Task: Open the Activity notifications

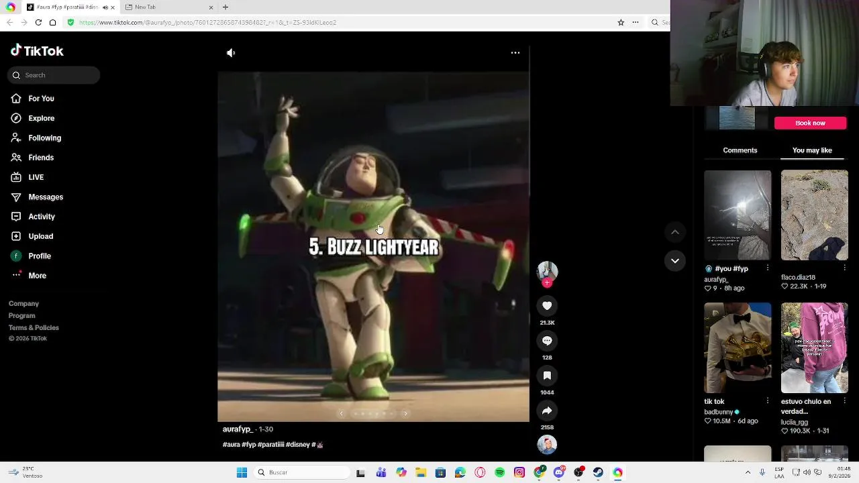Action: coord(42,217)
